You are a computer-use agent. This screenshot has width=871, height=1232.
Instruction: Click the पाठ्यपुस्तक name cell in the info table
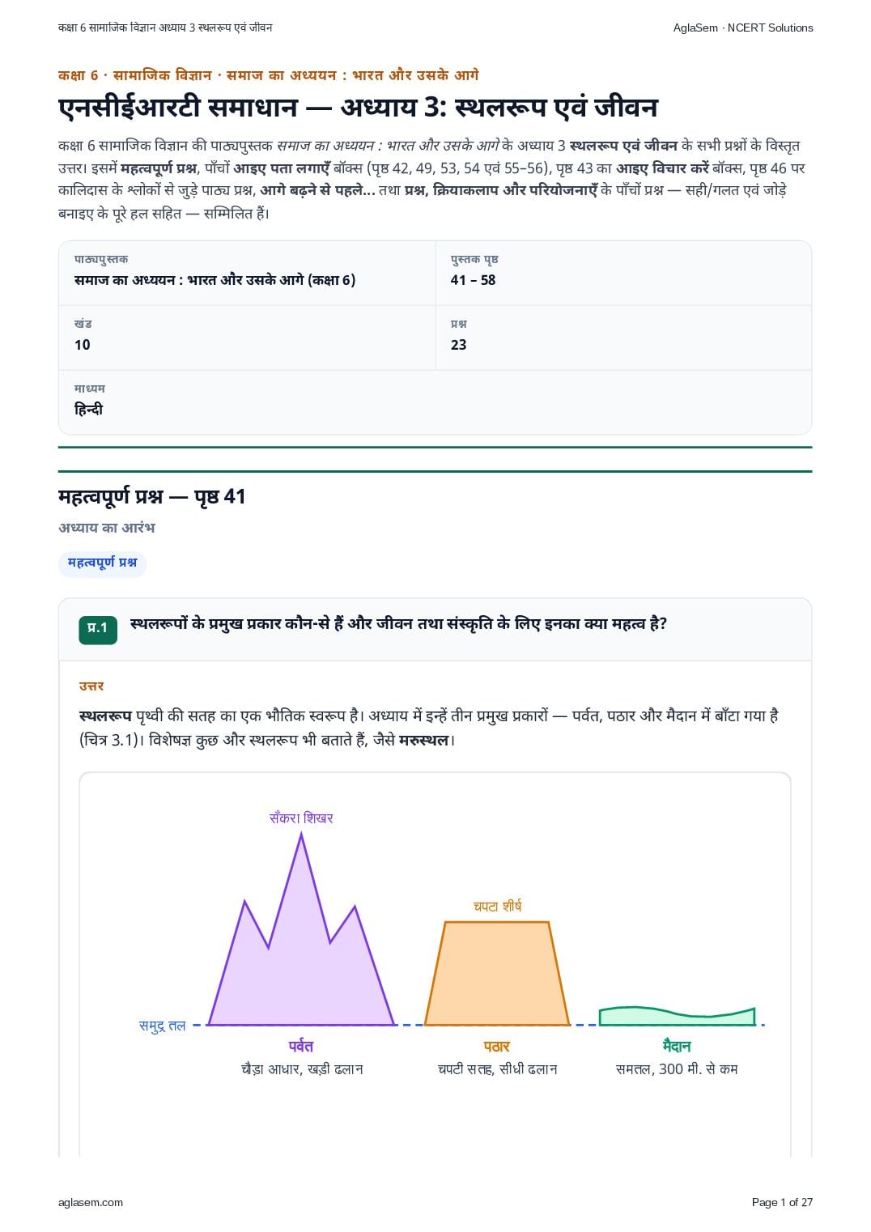tap(247, 273)
